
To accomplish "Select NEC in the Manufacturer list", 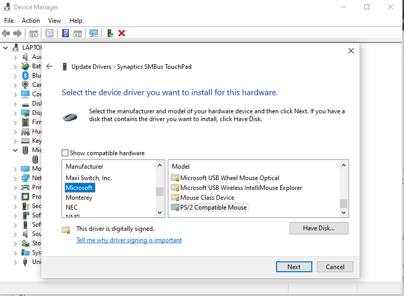I will 71,208.
